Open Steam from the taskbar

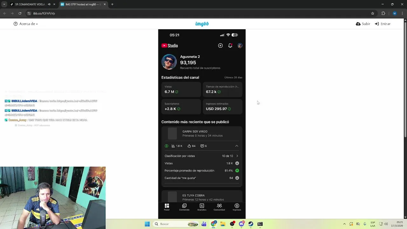click(x=251, y=224)
